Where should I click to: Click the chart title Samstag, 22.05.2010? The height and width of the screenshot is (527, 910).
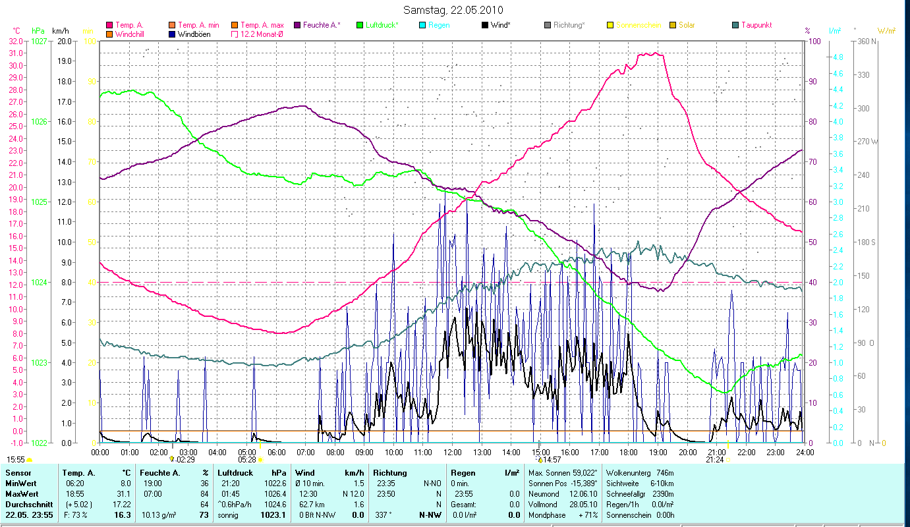tap(455, 10)
